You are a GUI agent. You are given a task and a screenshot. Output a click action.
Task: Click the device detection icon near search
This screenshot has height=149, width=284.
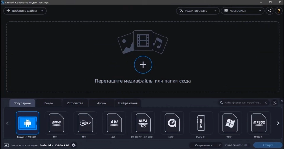(274, 103)
